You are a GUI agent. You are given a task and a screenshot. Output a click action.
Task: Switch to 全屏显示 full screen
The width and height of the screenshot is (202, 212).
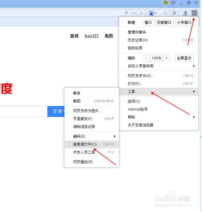[x=184, y=58]
